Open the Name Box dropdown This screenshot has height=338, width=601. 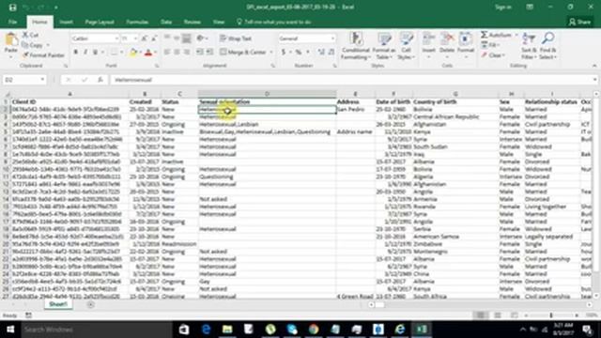point(42,80)
